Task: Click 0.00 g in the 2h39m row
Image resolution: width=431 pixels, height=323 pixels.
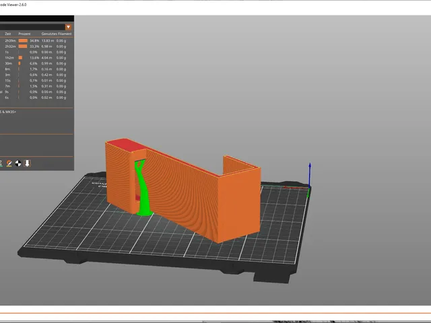Action: (x=61, y=40)
